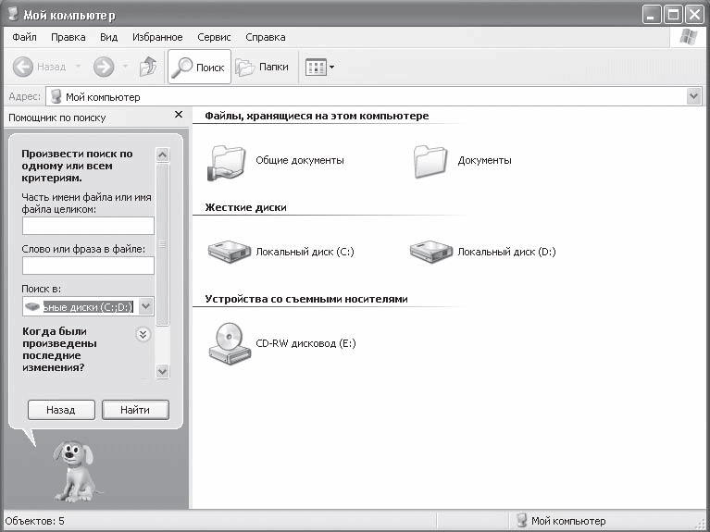
Task: Maximize the Мой компьютер window
Action: tap(673, 15)
